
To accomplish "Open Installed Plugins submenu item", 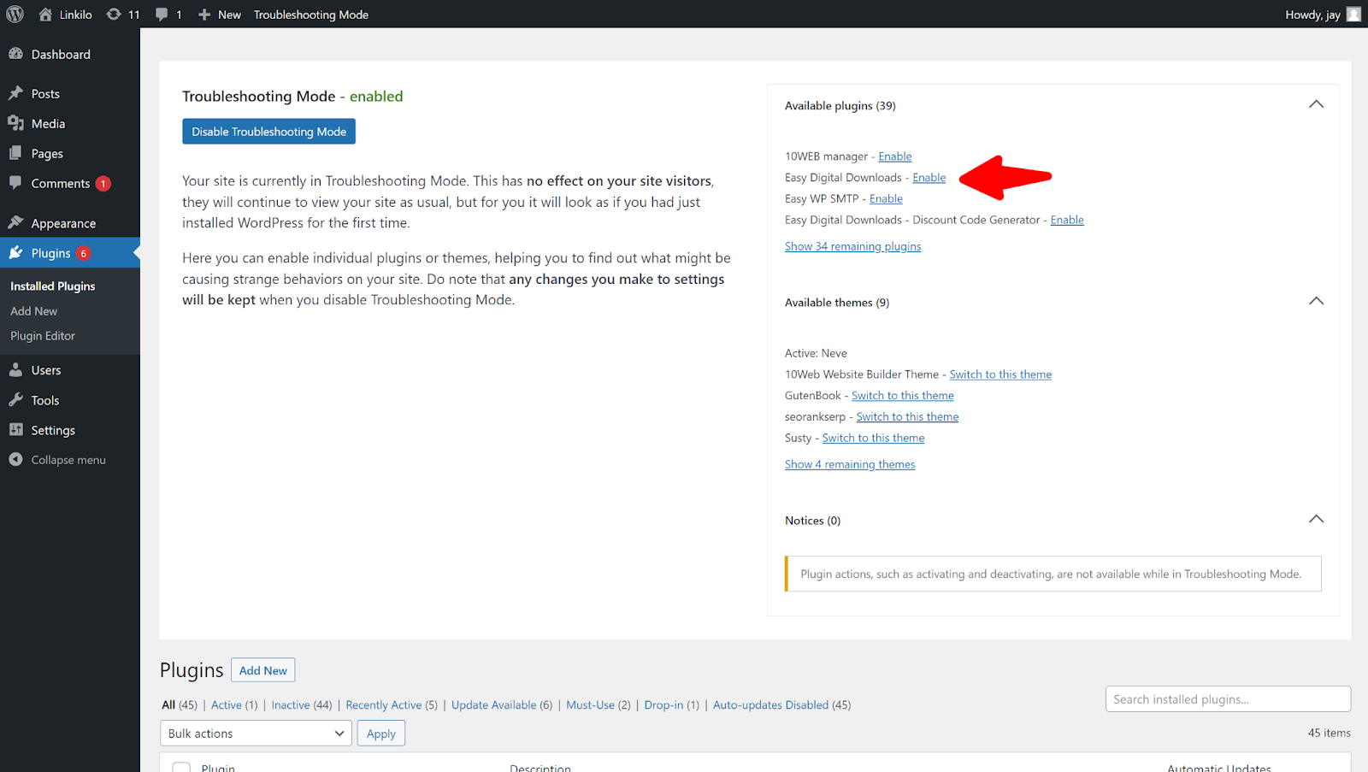I will point(53,286).
